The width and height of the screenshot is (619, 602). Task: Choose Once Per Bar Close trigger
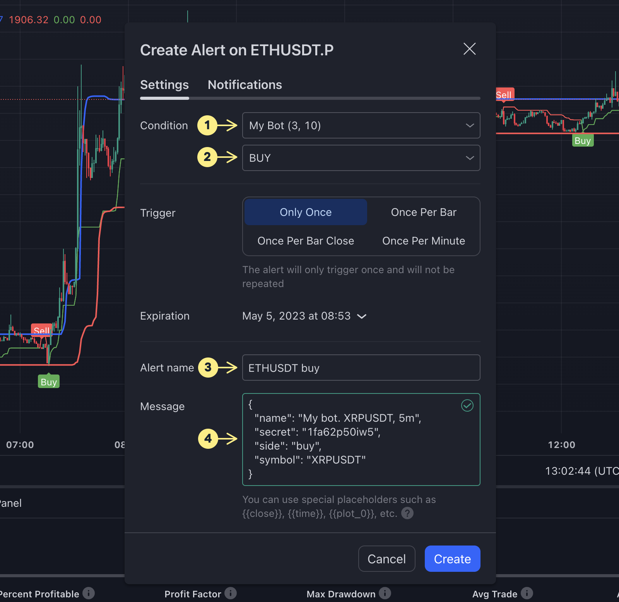306,241
